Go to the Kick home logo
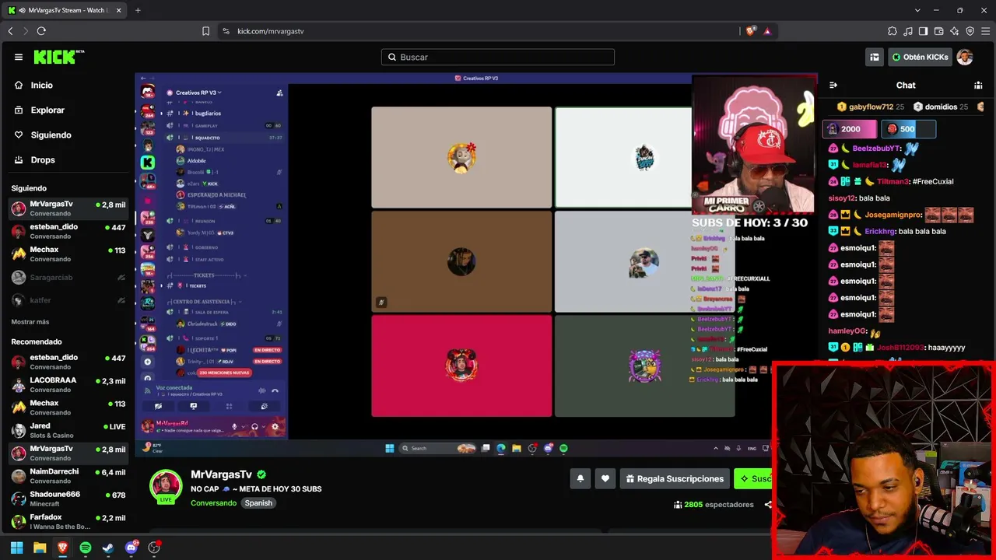The image size is (996, 560). click(x=58, y=57)
